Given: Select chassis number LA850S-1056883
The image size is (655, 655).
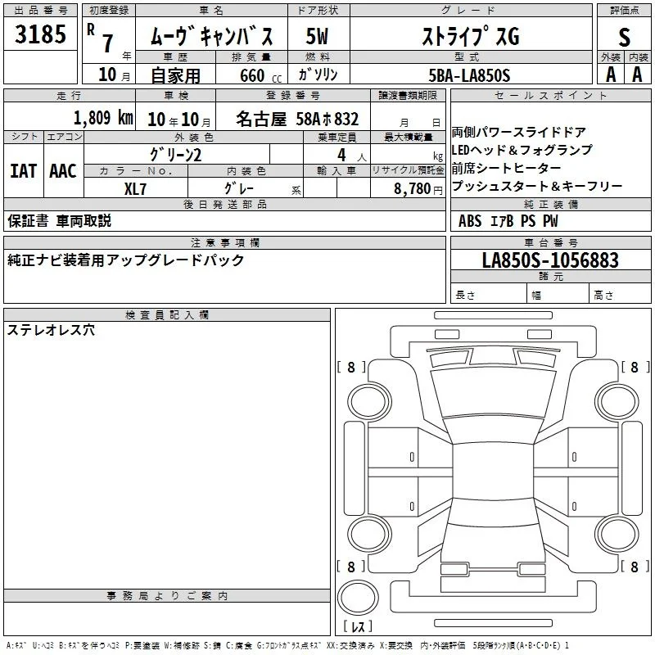Looking at the screenshot, I should [550, 260].
